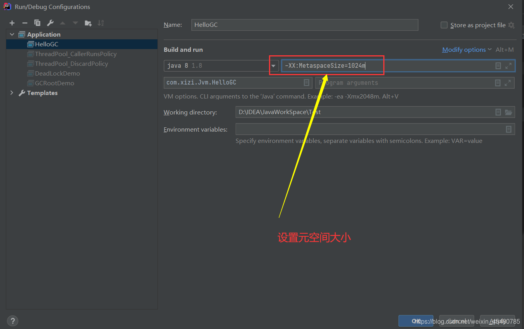Focus the Name field containing HelloGC

(x=305, y=25)
